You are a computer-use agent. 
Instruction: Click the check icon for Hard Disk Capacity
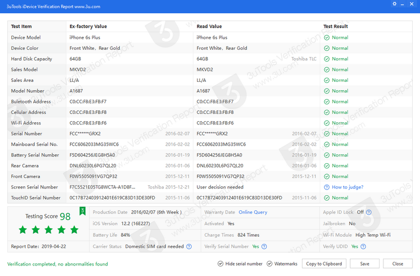click(327, 59)
